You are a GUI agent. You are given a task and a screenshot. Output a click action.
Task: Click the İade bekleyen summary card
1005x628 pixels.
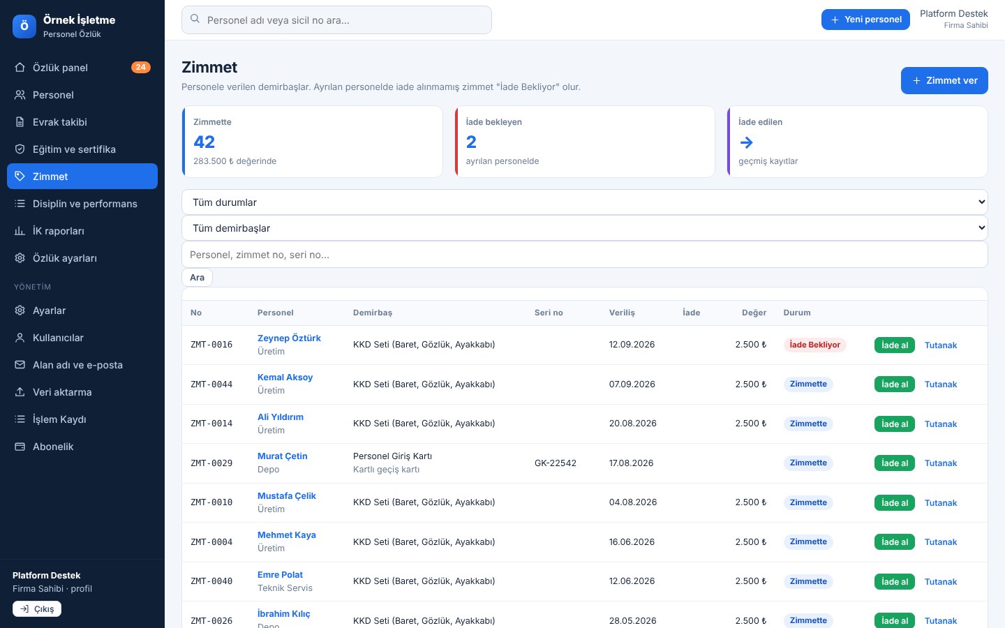585,142
